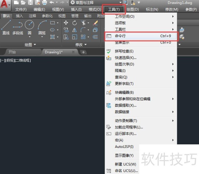Image resolution: width=199 pixels, height=174 pixels.
Task: Choose 数据提取(X)... from the menu
Action: (x=141, y=105)
